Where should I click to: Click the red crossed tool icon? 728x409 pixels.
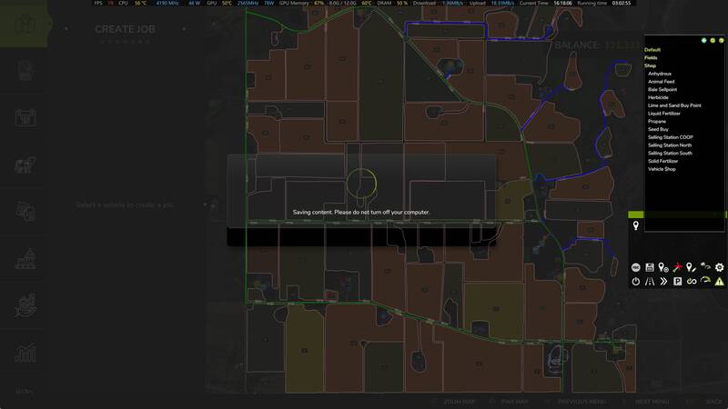[x=677, y=267]
